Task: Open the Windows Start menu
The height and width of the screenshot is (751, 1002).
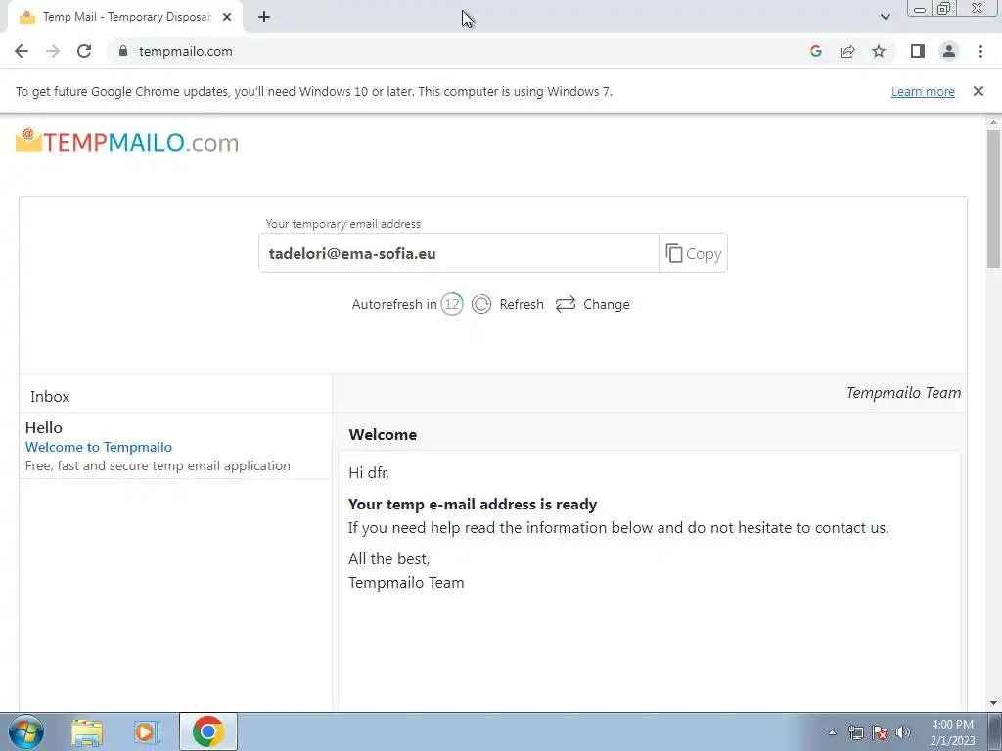Action: (25, 731)
